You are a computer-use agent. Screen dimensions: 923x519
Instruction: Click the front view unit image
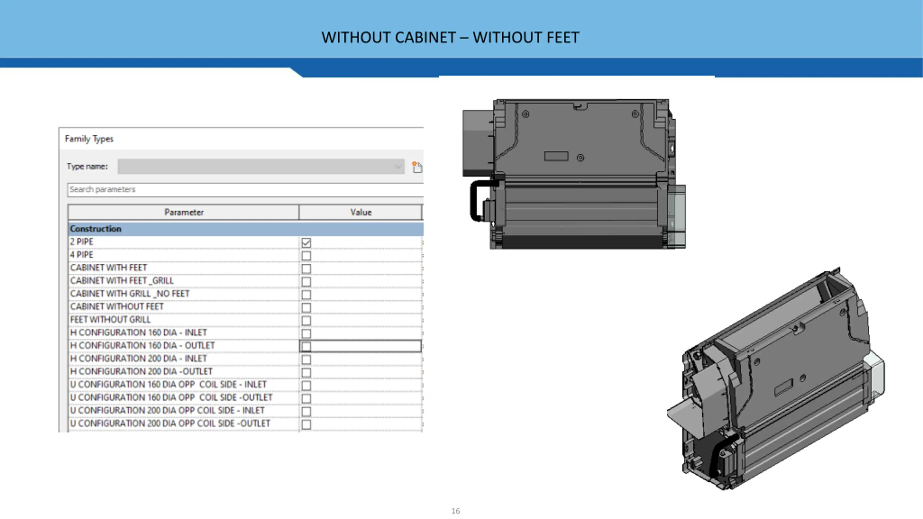574,174
